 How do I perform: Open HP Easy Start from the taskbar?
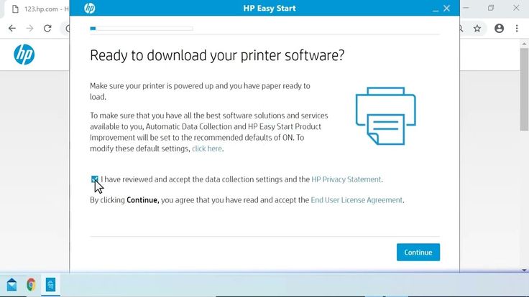click(50, 285)
